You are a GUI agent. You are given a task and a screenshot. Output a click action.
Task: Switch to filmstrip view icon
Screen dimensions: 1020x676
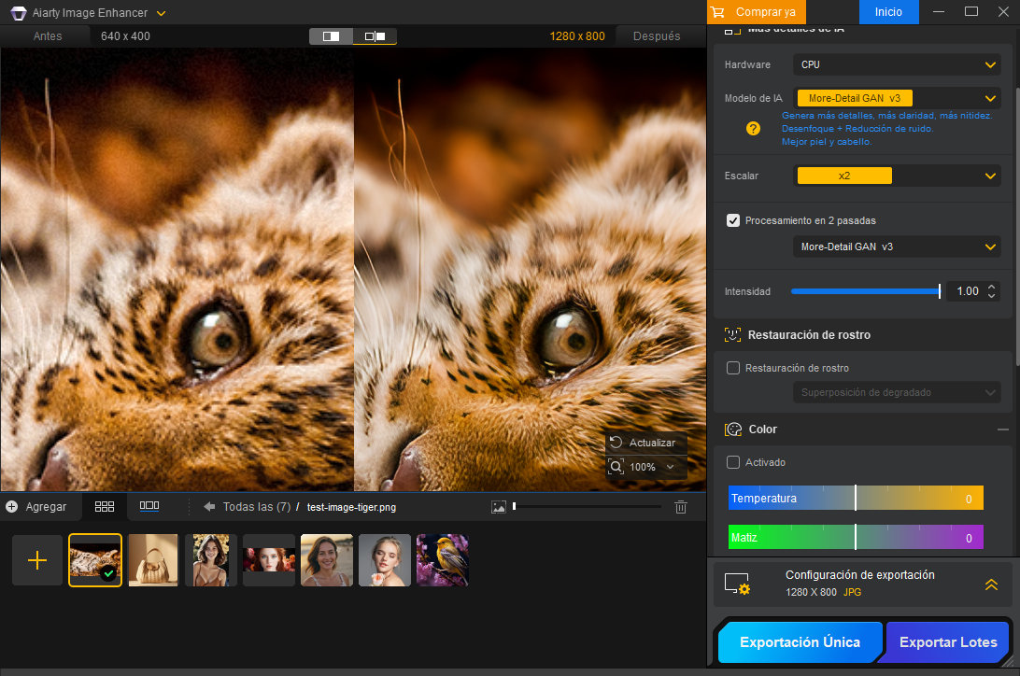tap(149, 506)
